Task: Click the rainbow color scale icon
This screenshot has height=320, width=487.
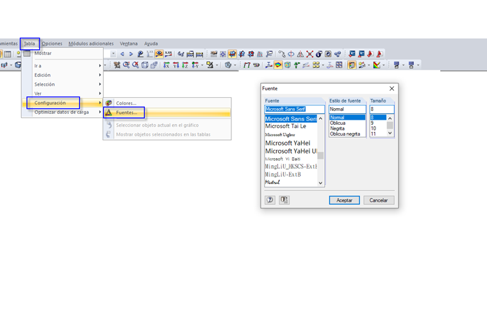Action: 376,65
